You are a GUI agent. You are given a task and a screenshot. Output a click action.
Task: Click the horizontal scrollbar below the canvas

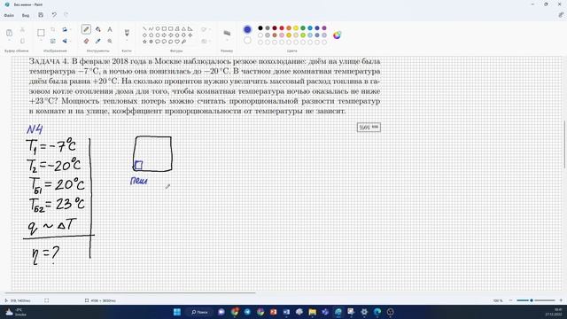coord(130,292)
